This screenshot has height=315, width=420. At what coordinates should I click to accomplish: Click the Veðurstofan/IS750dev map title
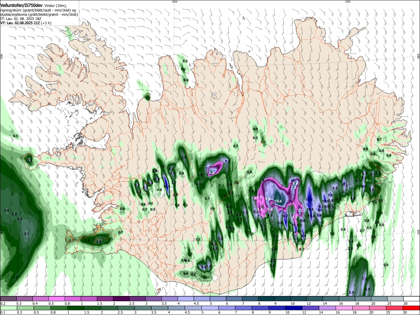[x=21, y=5]
